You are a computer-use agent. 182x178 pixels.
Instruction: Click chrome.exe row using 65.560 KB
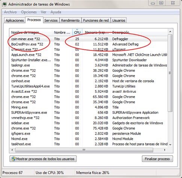click(89, 97)
